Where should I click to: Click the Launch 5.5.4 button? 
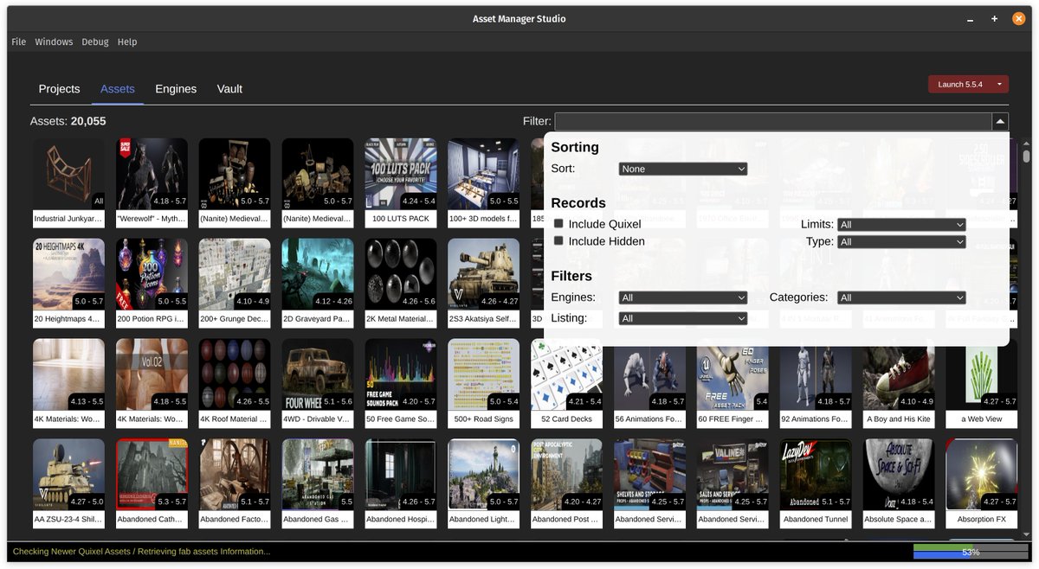pos(960,84)
